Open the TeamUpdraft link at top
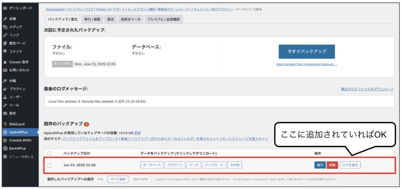 coord(55,9)
